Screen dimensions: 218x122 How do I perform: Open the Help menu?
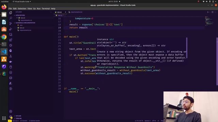(53, 8)
